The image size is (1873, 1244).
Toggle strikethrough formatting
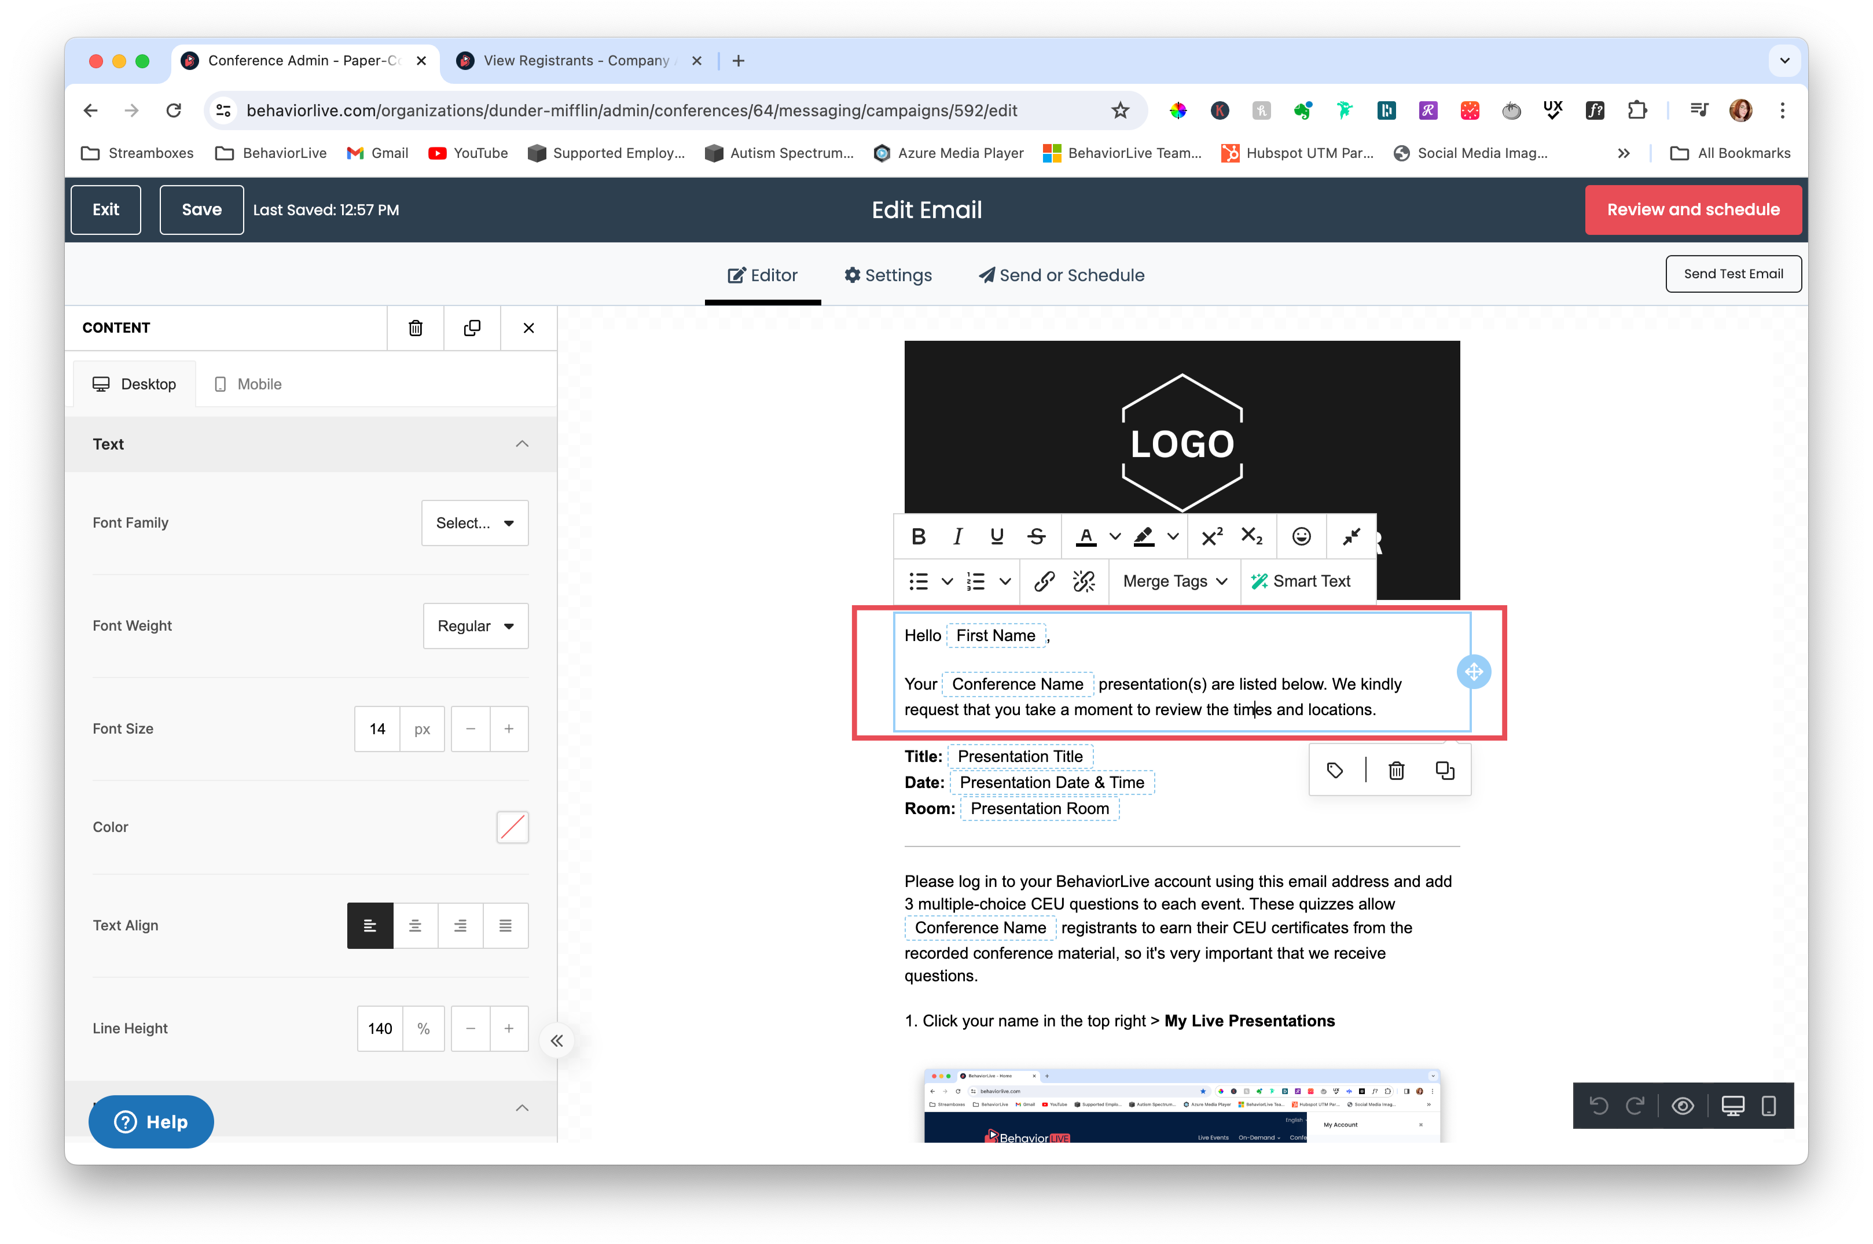click(1037, 536)
